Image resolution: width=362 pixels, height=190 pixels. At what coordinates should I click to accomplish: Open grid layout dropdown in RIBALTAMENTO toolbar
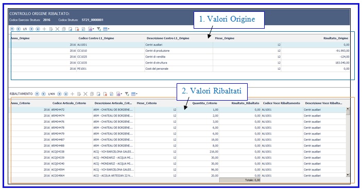pyautogui.click(x=134, y=94)
